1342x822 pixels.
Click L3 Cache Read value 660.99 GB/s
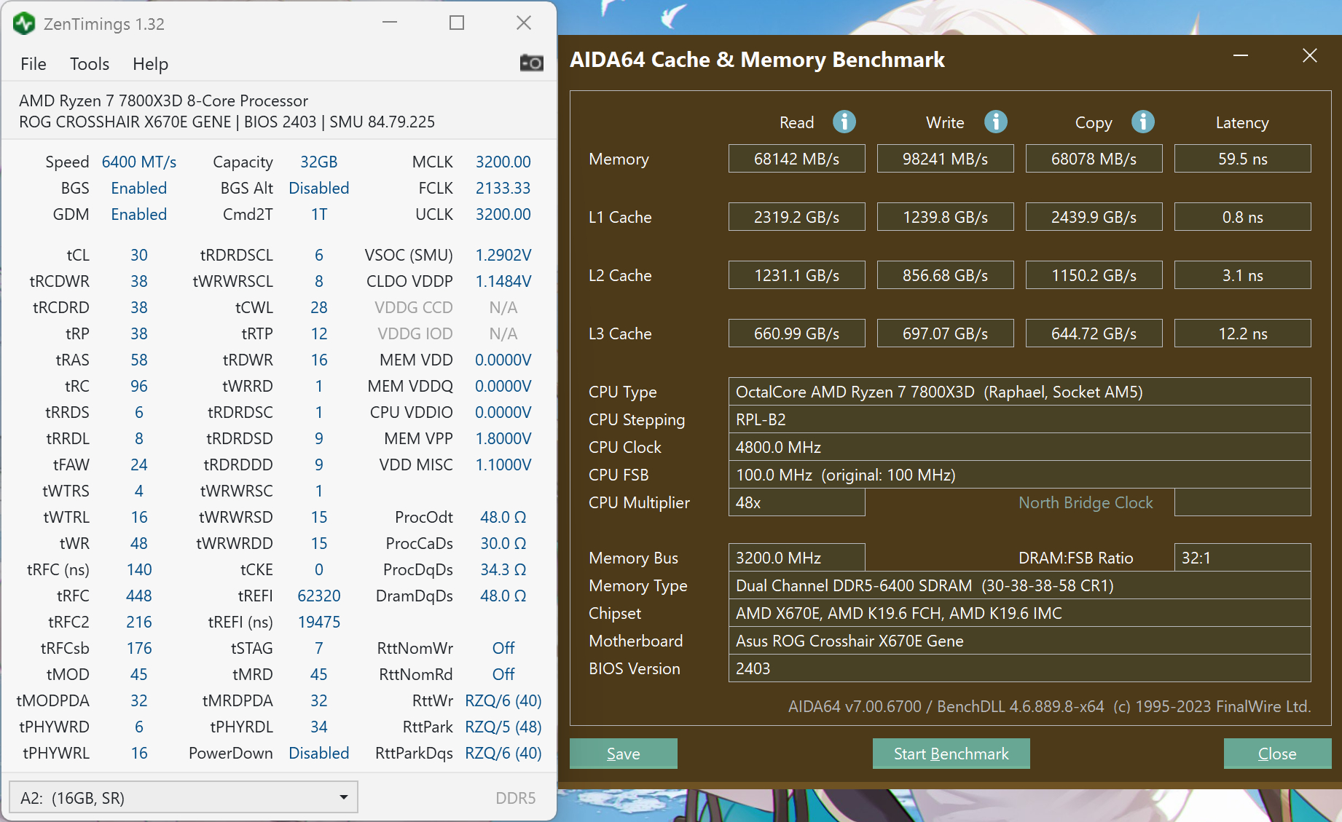(797, 333)
